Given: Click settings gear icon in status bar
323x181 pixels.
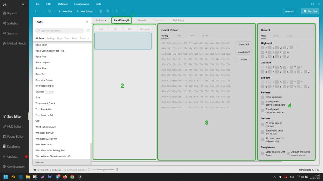Looking at the screenshot, I should (117, 169).
